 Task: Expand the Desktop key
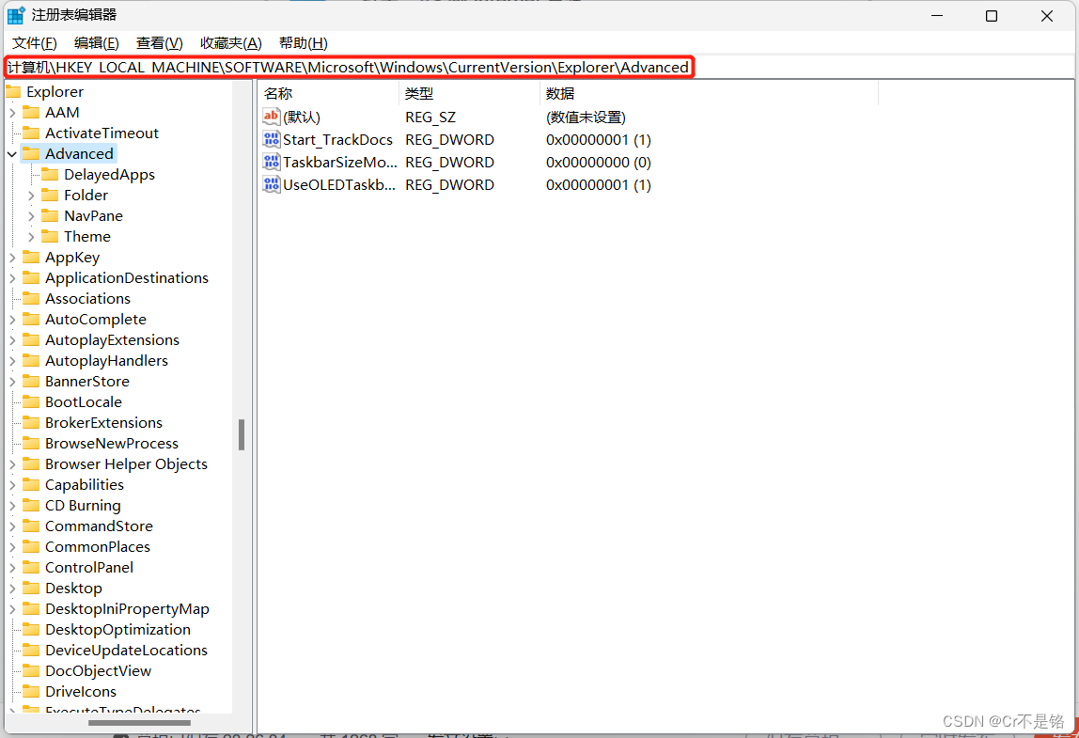coord(11,589)
